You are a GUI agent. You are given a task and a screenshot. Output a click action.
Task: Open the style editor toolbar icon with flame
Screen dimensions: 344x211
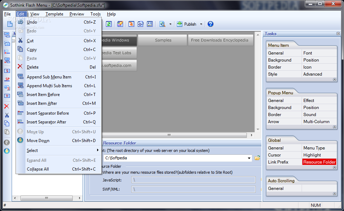120,24
